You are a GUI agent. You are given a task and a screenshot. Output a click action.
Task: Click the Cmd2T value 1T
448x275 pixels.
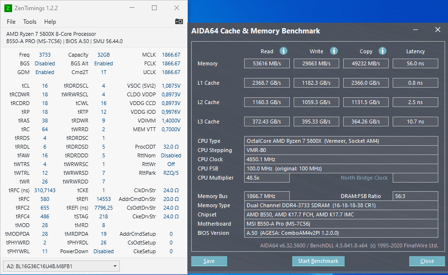pos(103,72)
